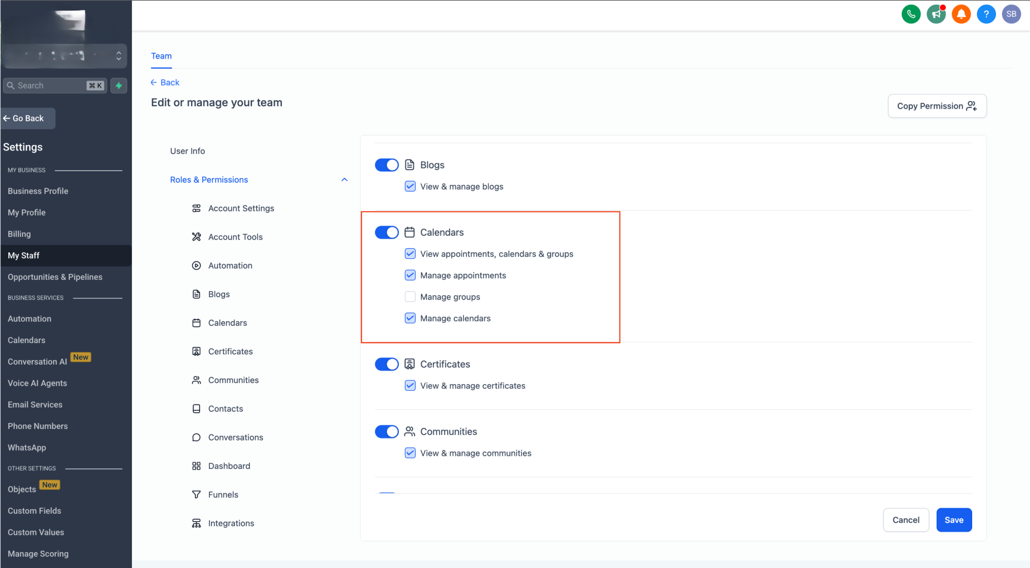
Task: Click the Calendars icon in Roles list
Action: (x=196, y=323)
